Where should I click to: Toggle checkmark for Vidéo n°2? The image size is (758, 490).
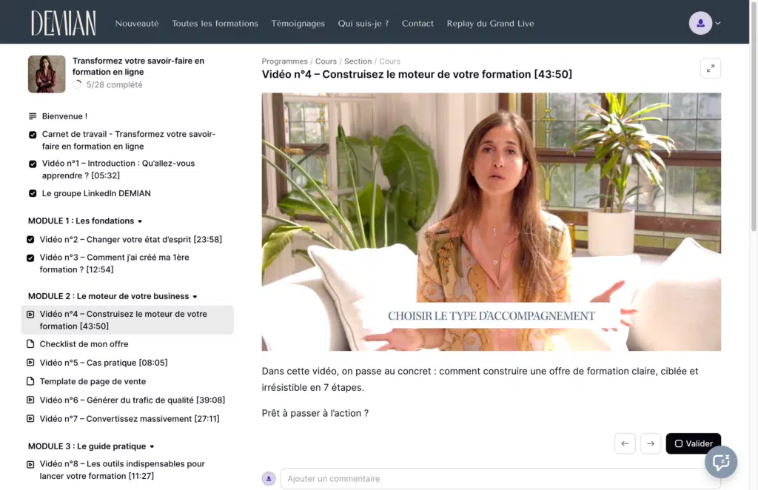point(30,239)
